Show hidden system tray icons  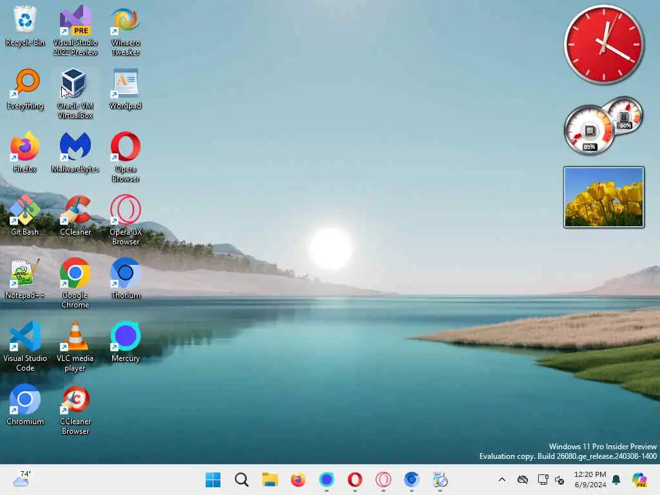point(501,480)
